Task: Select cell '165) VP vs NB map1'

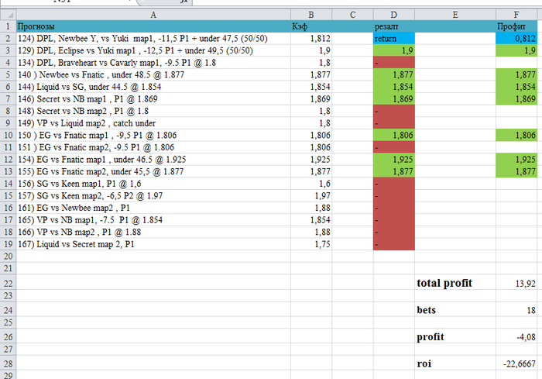Action: click(153, 220)
